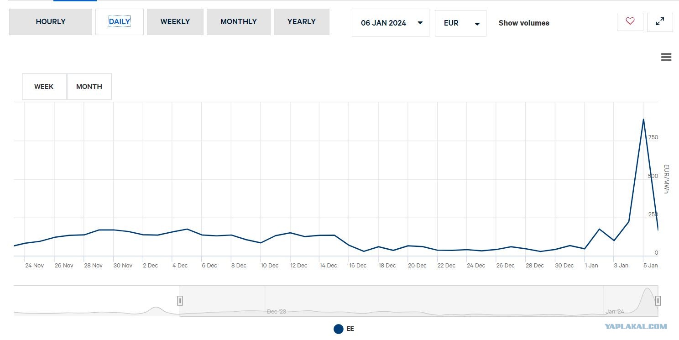Add chart to favorites with heart icon

pos(630,21)
